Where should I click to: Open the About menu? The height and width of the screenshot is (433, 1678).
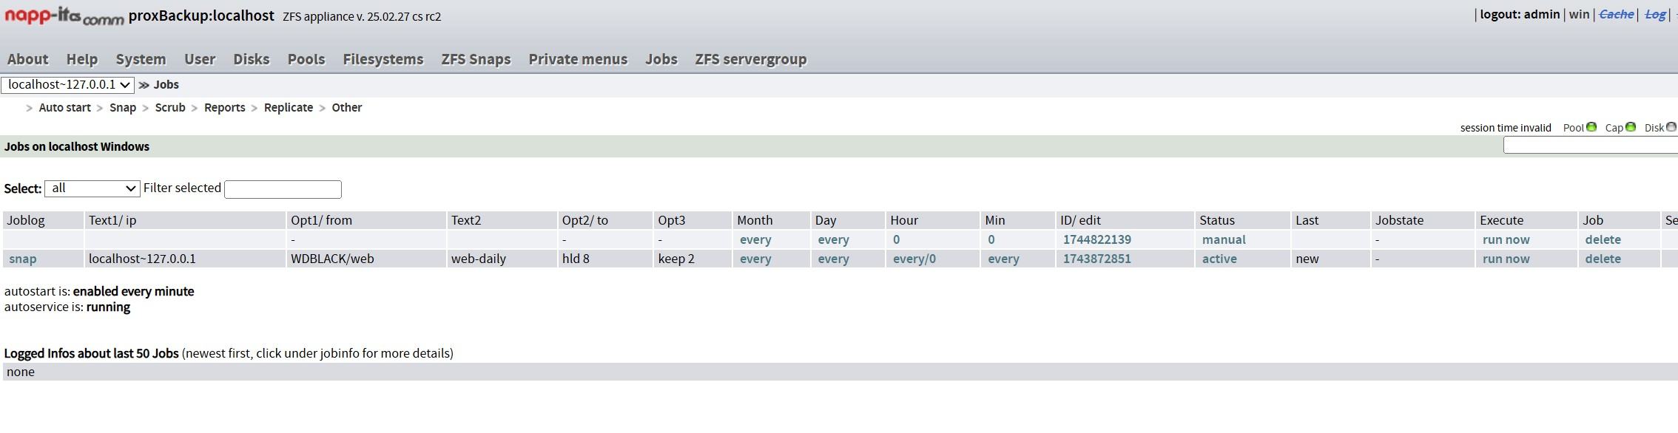[27, 59]
